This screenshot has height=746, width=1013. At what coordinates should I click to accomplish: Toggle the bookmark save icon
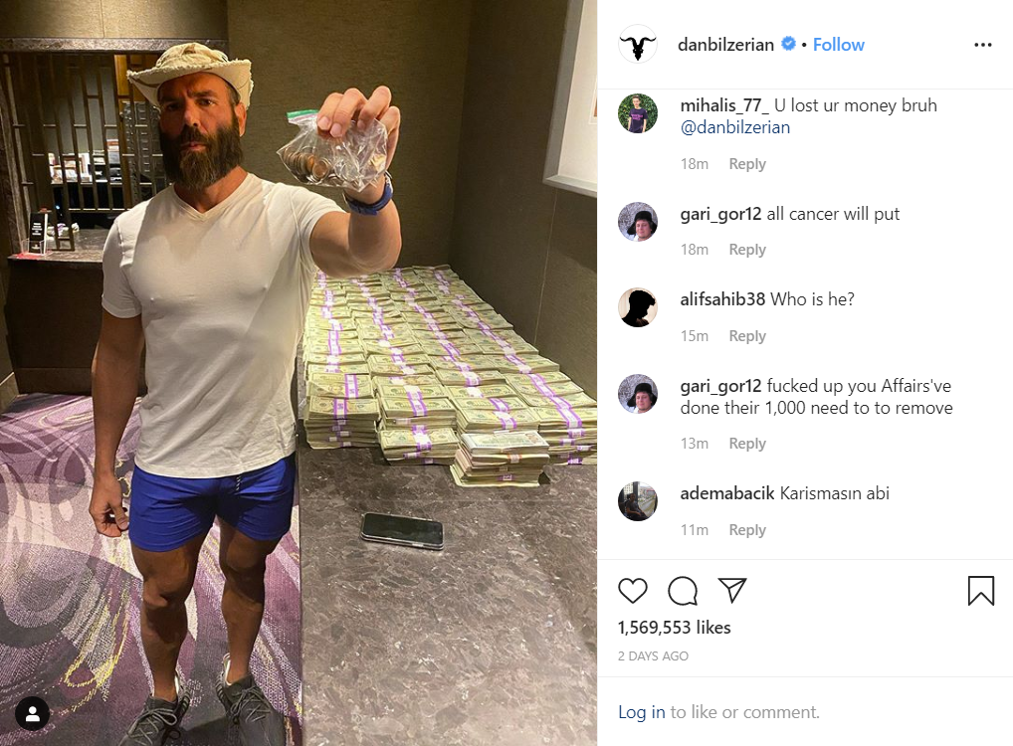(x=981, y=591)
